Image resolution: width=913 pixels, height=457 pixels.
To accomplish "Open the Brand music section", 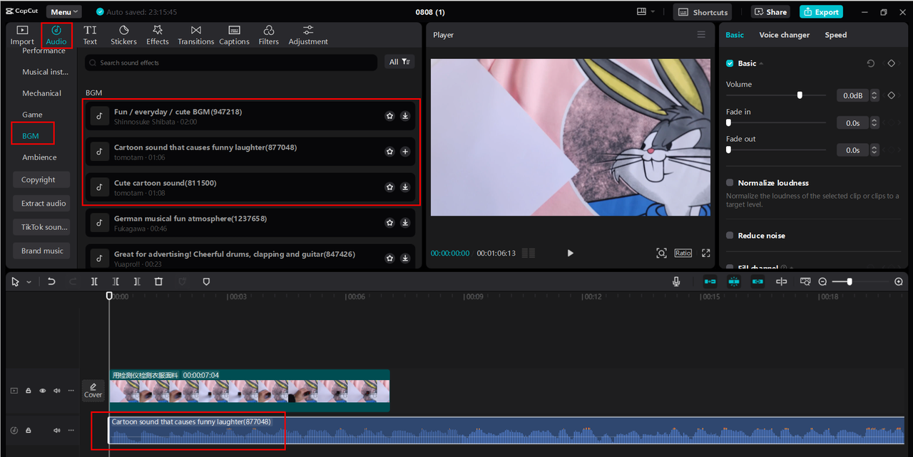I will (41, 251).
